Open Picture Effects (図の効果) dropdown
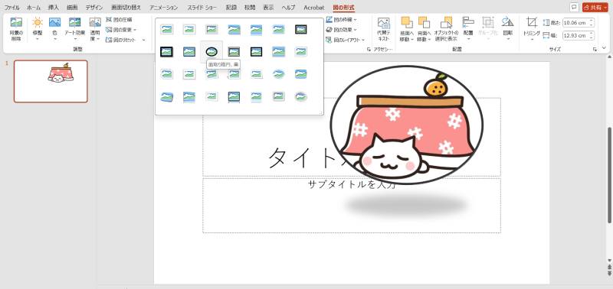 pyautogui.click(x=341, y=30)
